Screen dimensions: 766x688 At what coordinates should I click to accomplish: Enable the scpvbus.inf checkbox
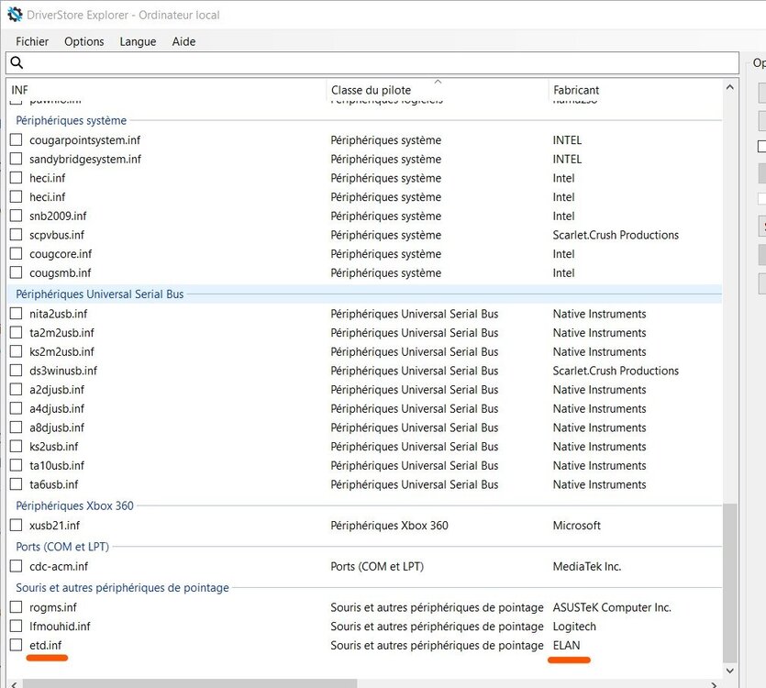17,235
